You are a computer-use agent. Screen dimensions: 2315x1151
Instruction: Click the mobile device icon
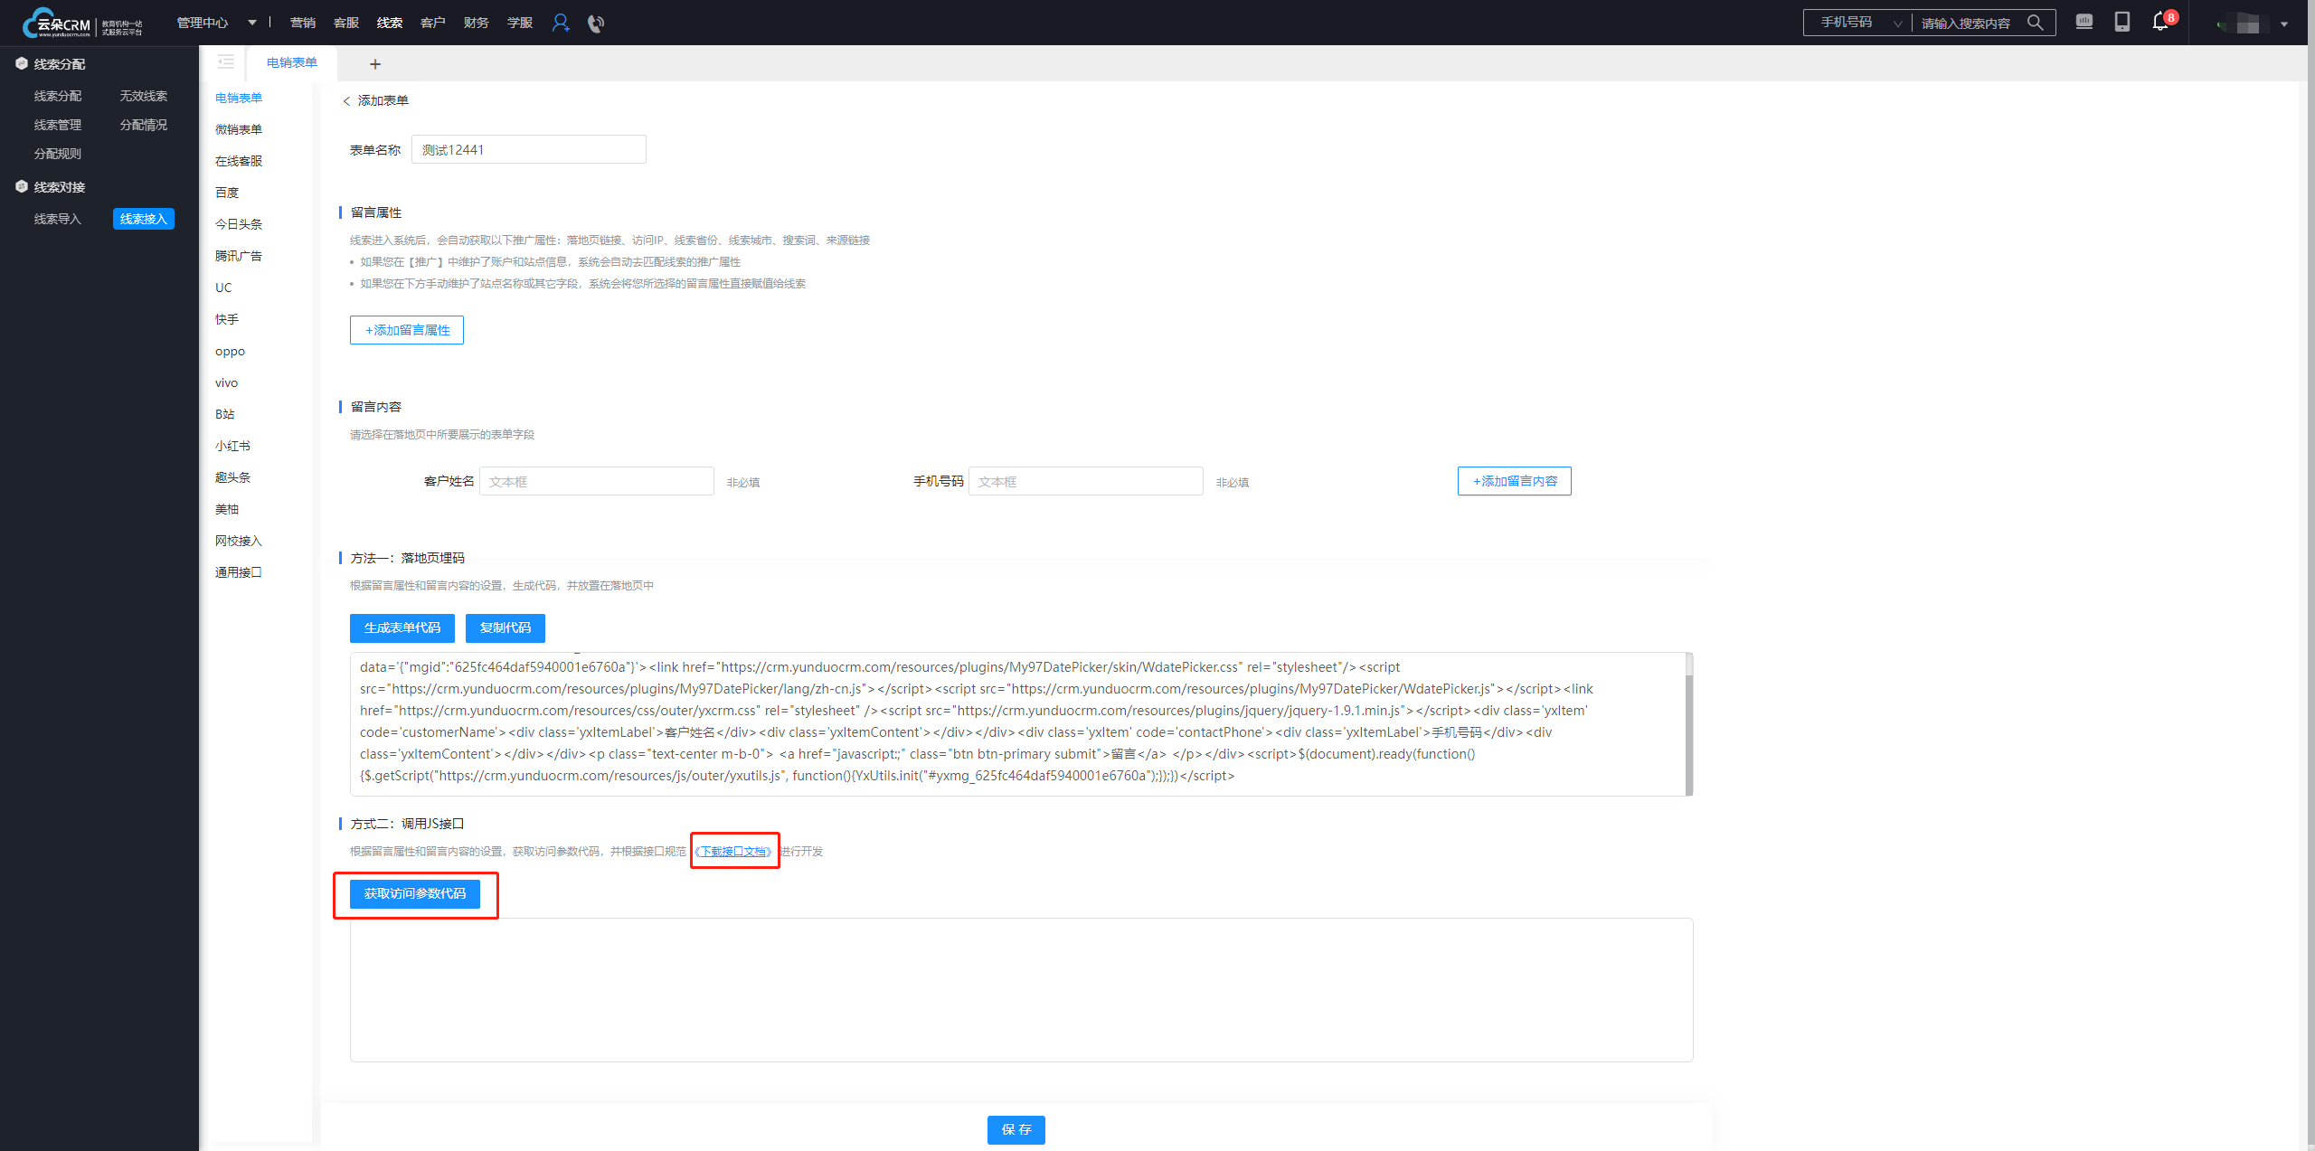coord(2122,22)
